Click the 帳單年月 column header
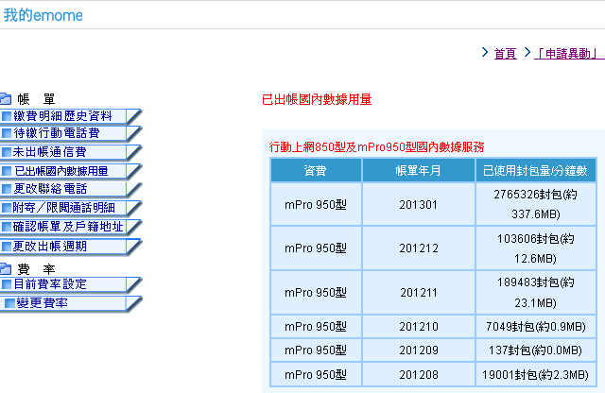Screen dimensions: 605x393 click(418, 170)
